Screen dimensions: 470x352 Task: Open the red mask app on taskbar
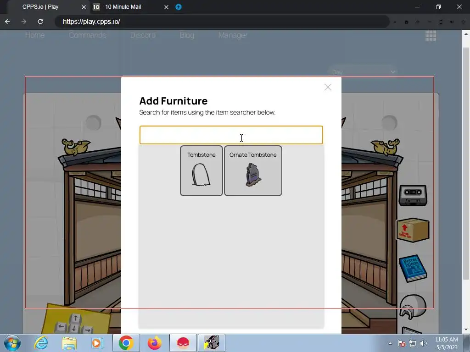pos(183,343)
